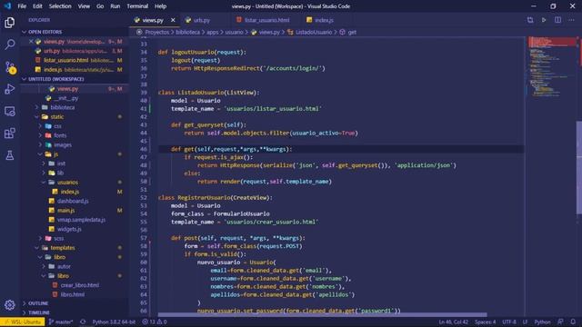Viewport: 582px width, 327px height.
Task: Expand the biblioteca folder
Action: click(x=63, y=107)
